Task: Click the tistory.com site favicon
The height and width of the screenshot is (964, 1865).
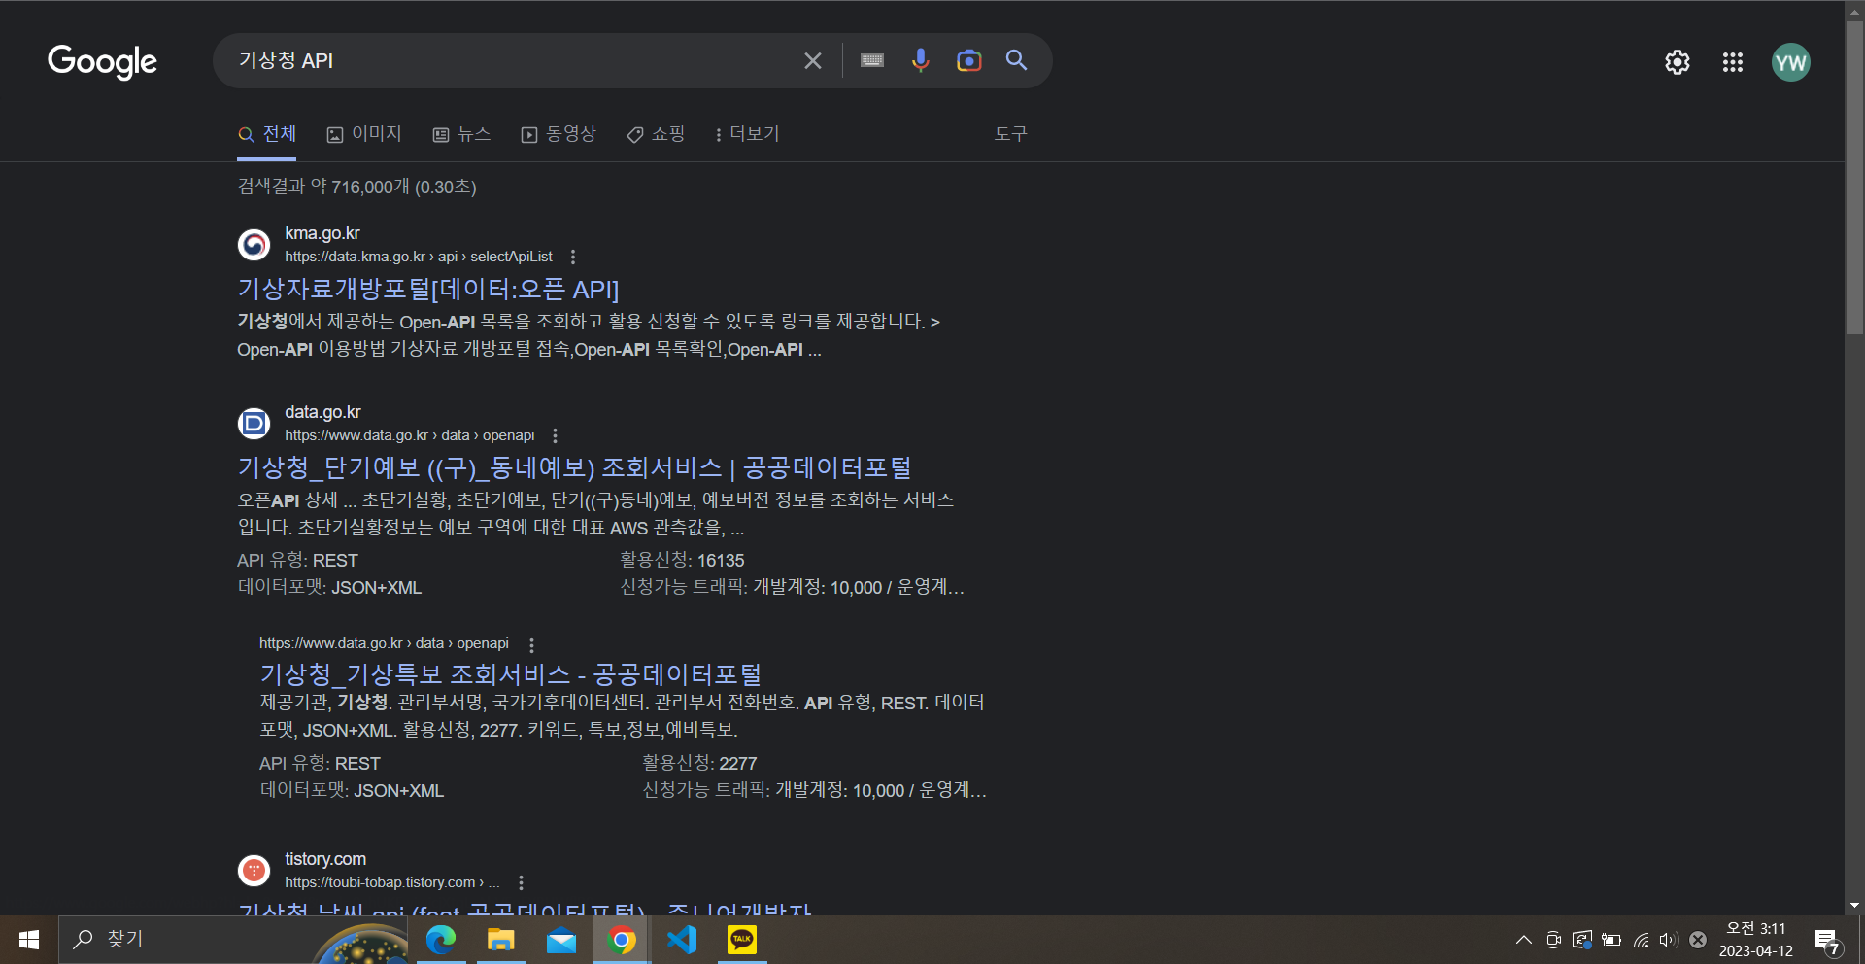Action: click(254, 871)
